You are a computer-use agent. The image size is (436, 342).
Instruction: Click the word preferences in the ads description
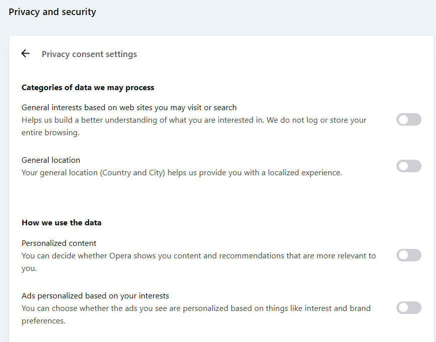[x=44, y=321]
